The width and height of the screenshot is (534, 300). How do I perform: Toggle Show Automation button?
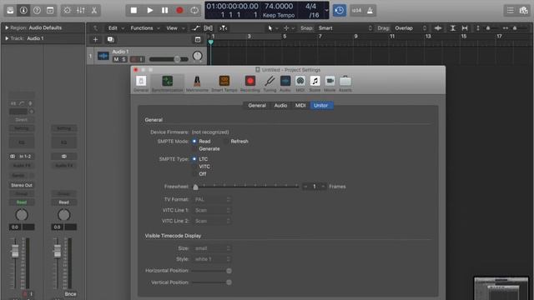pyautogui.click(x=195, y=27)
